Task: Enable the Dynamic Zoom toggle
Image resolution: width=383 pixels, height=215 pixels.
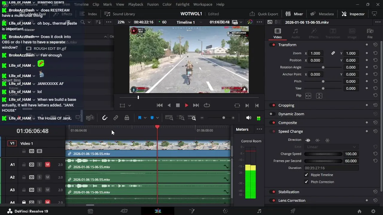Action: click(x=272, y=114)
